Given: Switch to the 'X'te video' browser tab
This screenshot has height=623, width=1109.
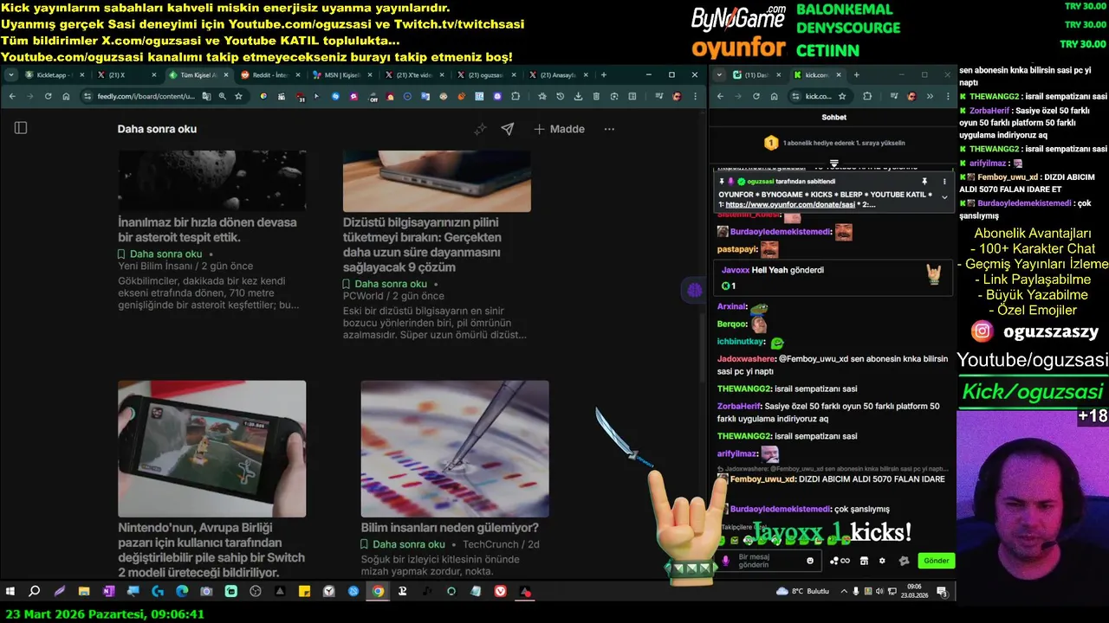Looking at the screenshot, I should coord(414,75).
